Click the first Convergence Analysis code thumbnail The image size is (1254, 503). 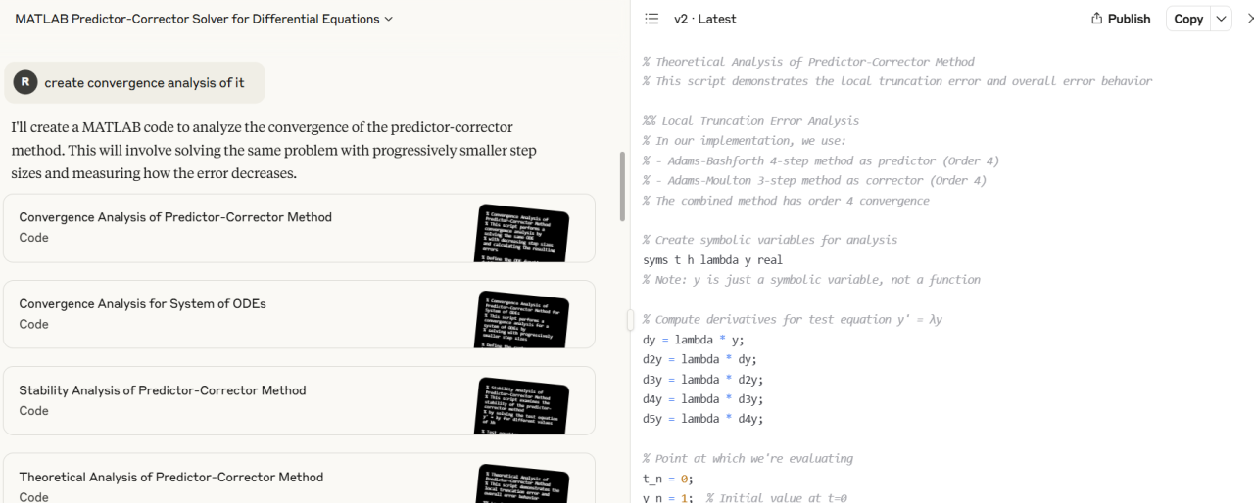coord(522,233)
